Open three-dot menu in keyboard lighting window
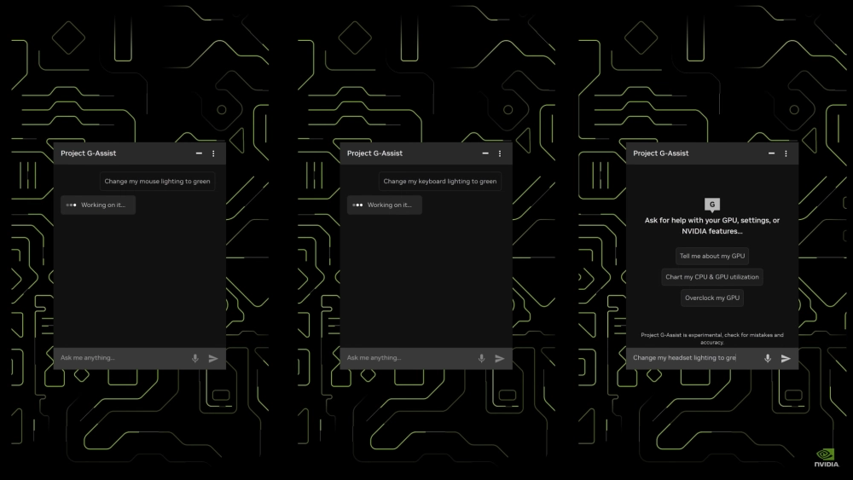Viewport: 853px width, 480px height. 499,153
